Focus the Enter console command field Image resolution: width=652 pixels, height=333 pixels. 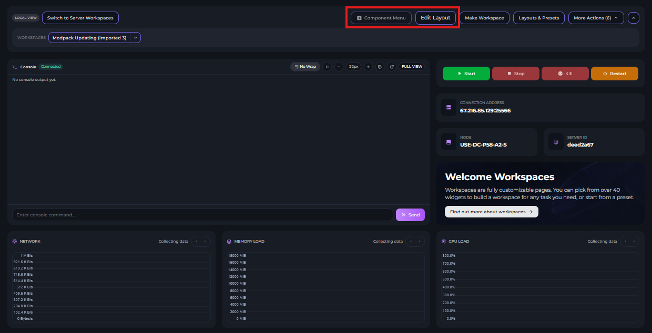pos(202,215)
